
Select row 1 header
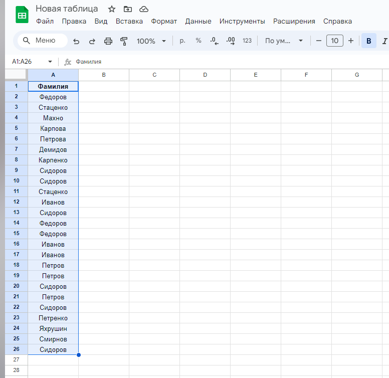pos(17,86)
